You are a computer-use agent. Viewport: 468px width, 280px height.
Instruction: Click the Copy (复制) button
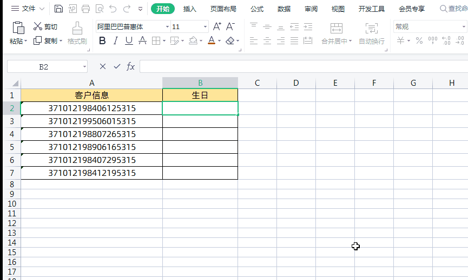tap(45, 40)
